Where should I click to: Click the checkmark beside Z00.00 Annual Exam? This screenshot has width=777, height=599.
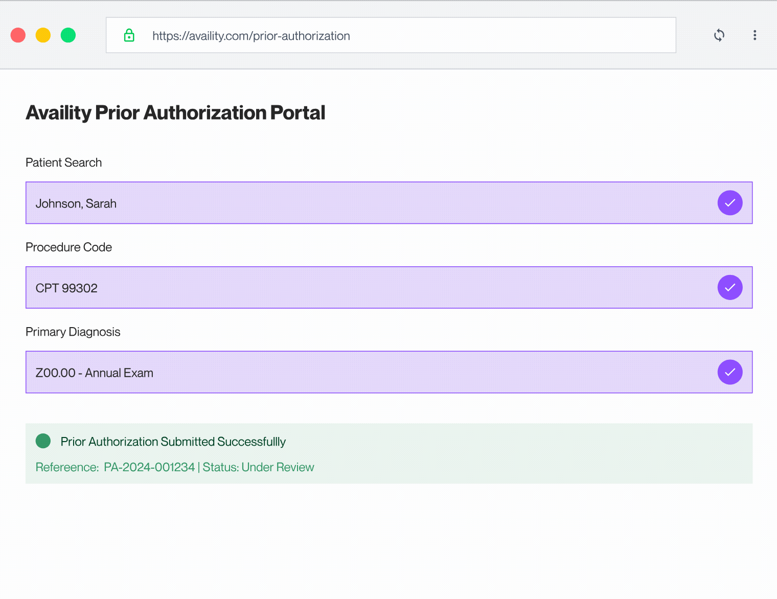729,372
